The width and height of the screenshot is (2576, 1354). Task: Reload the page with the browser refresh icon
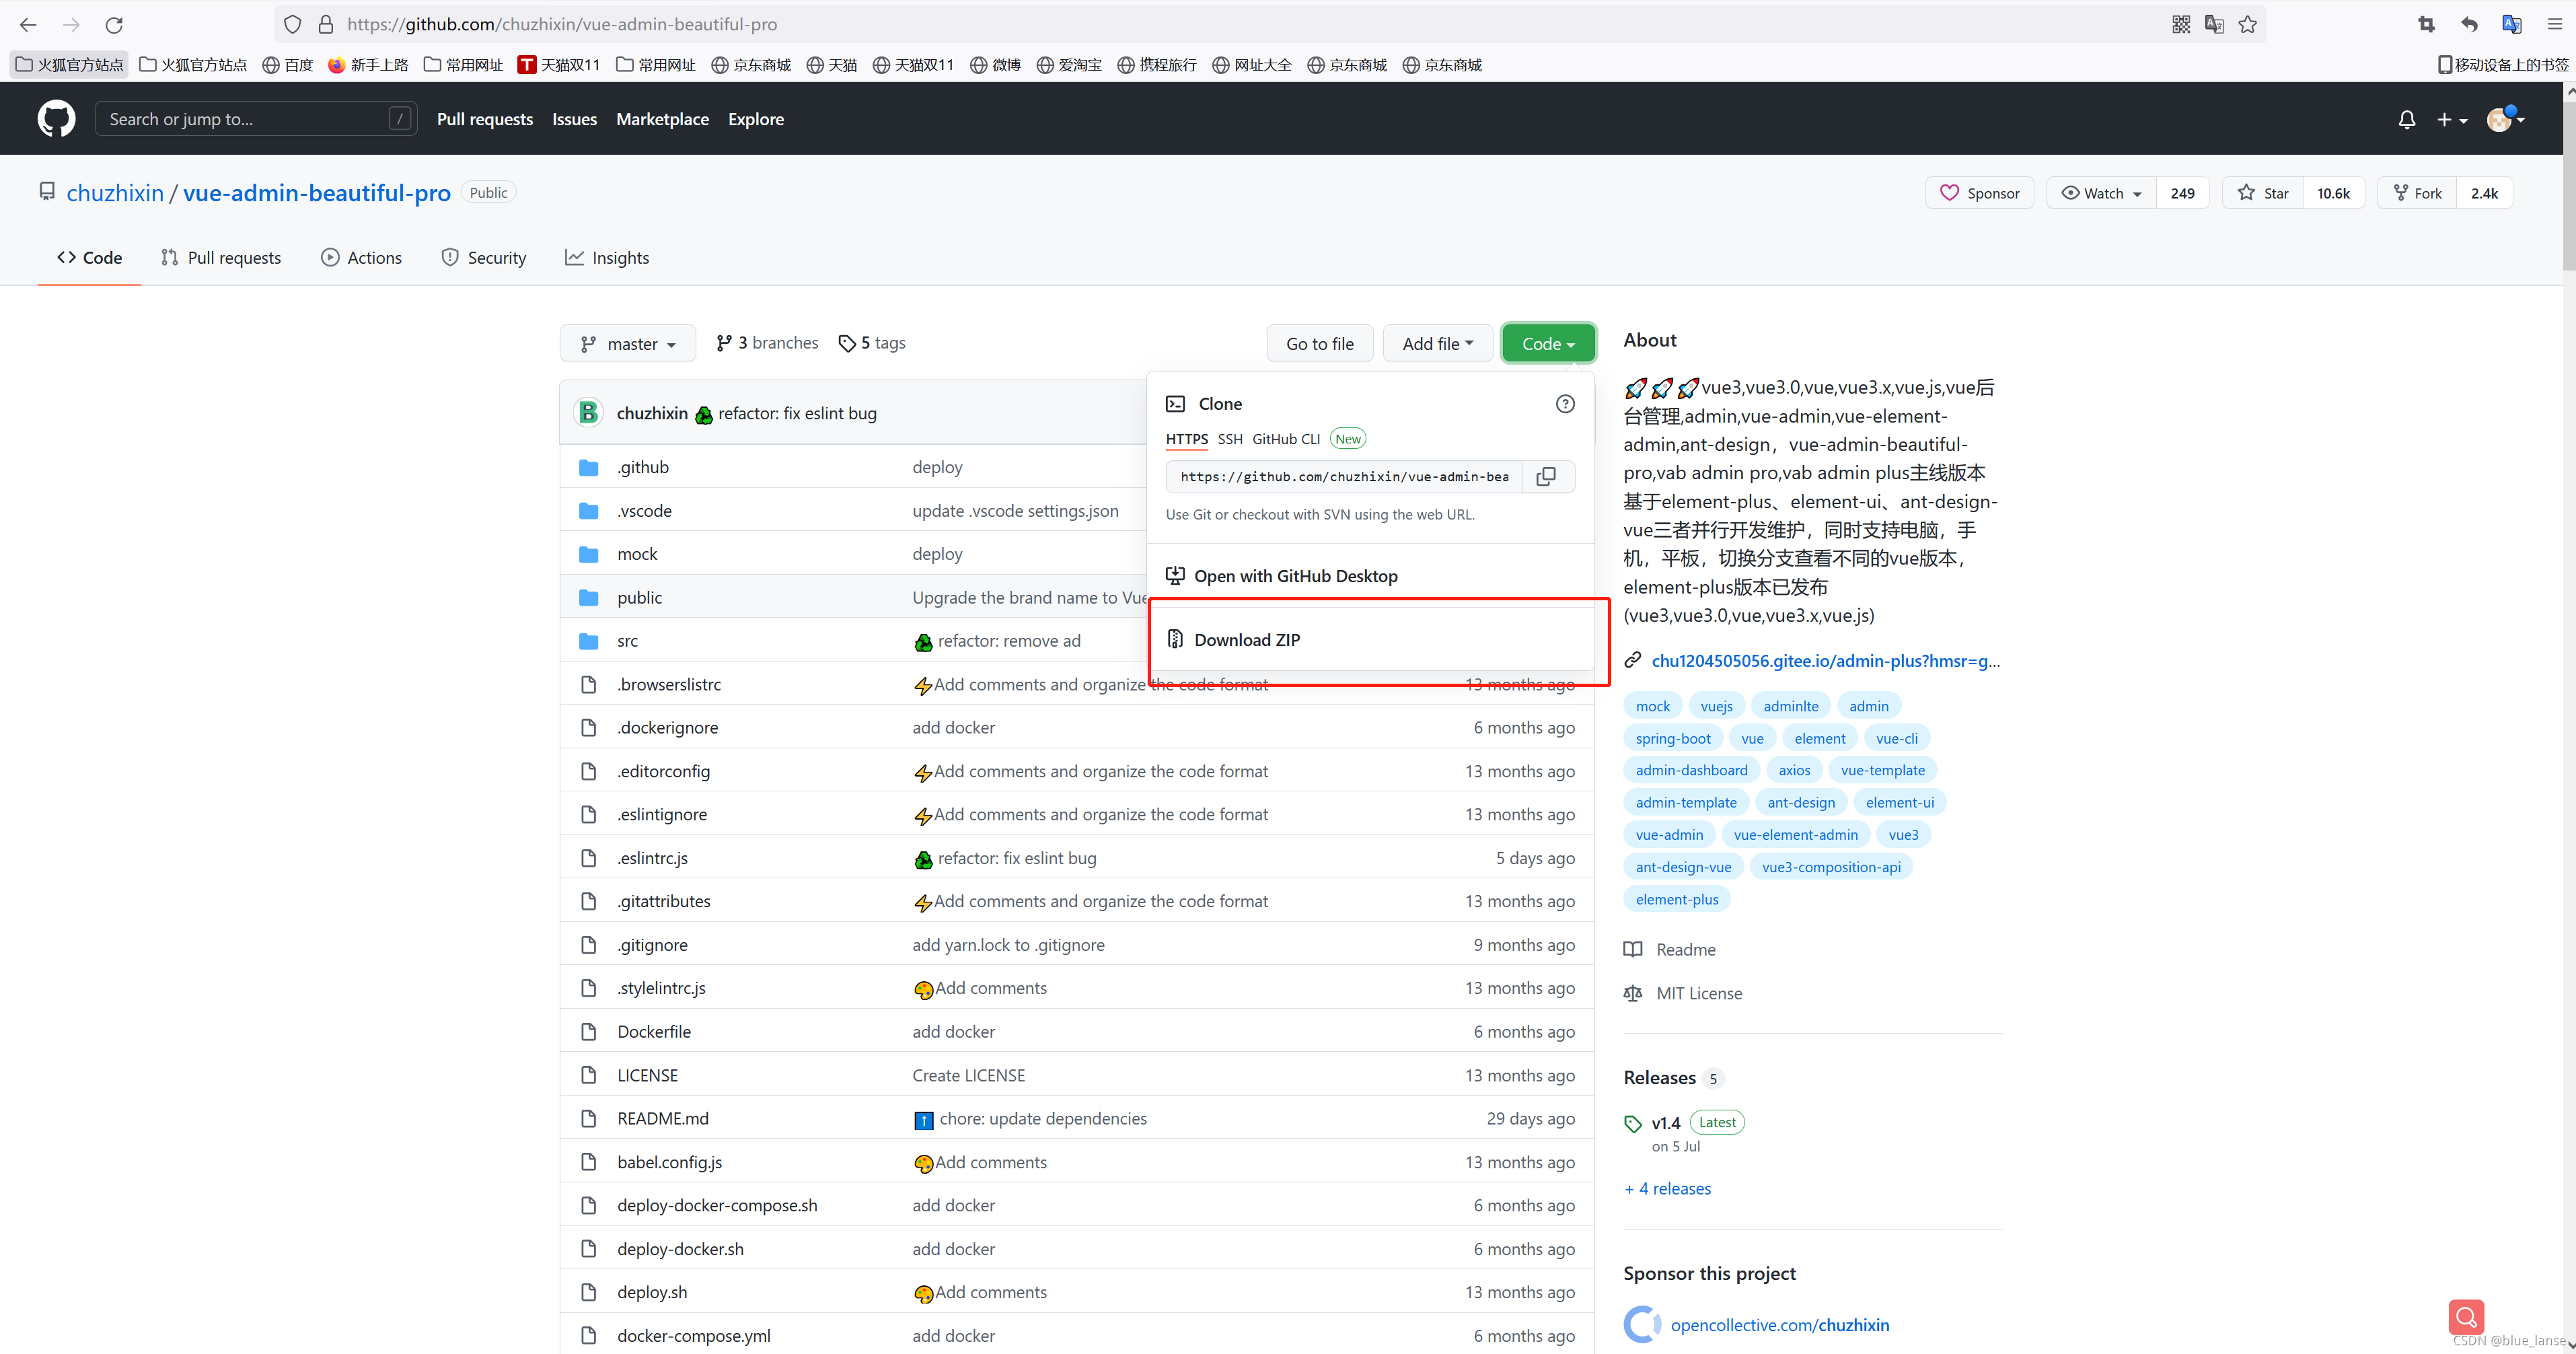tap(114, 24)
